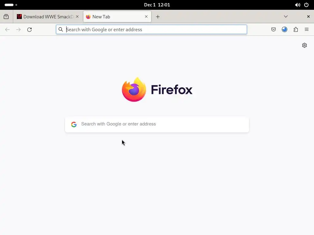Close the Firefox window

coord(308,17)
